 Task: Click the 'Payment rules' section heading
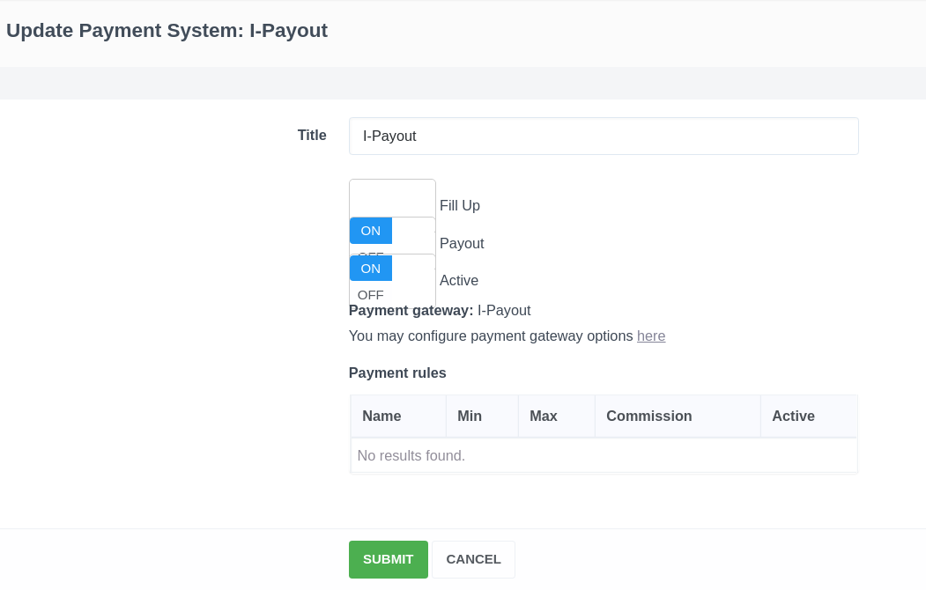tap(397, 372)
